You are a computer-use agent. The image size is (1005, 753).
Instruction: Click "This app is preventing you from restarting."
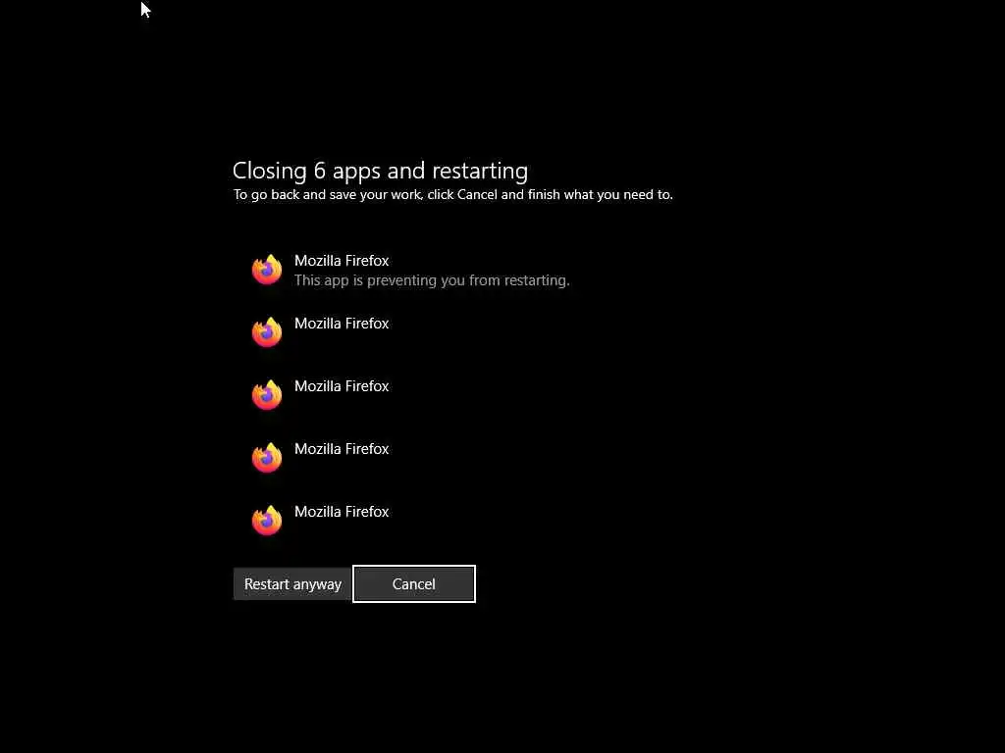[x=432, y=280]
